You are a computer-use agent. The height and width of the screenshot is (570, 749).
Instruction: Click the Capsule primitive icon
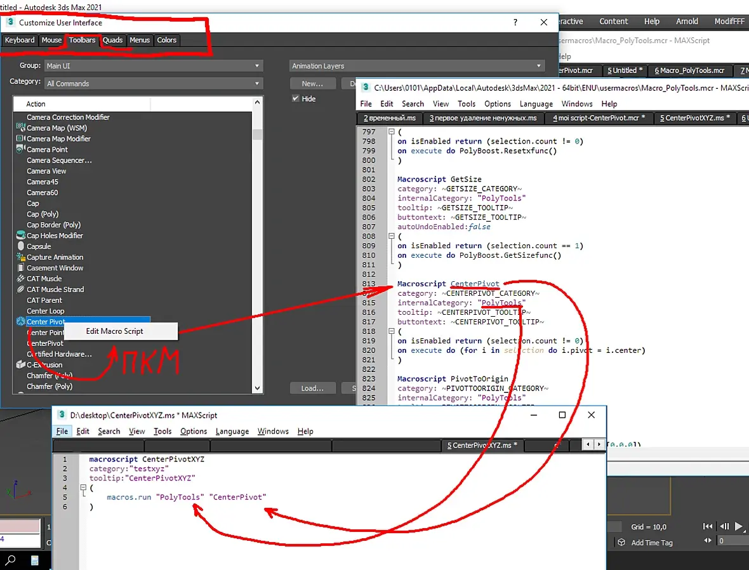point(20,246)
